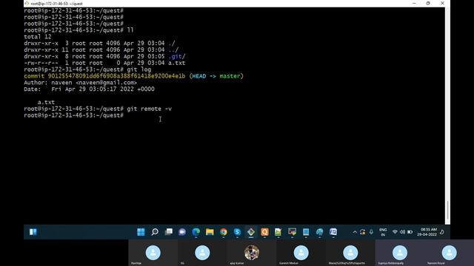
Task: Open Microsoft Edge from taskbar
Action: (x=196, y=231)
